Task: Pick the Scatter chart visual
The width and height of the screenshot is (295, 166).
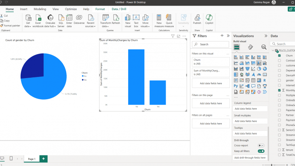Action: (x=253, y=69)
